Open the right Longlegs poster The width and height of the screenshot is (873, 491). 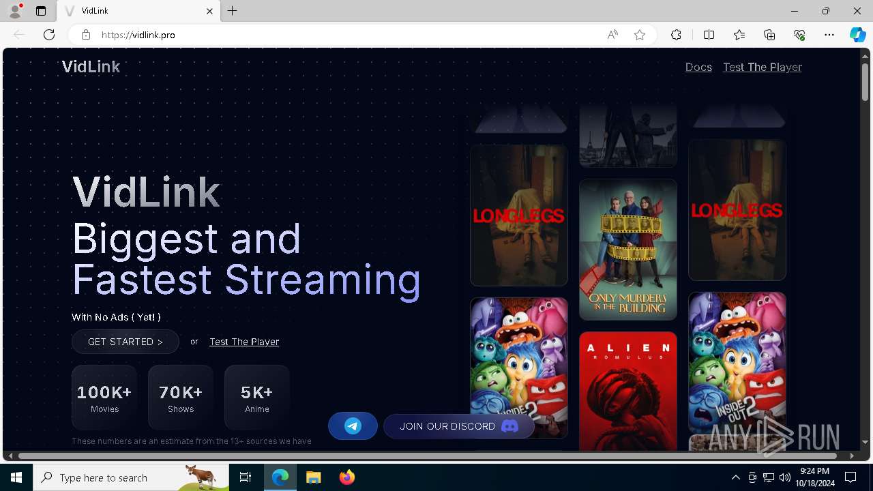click(x=737, y=210)
